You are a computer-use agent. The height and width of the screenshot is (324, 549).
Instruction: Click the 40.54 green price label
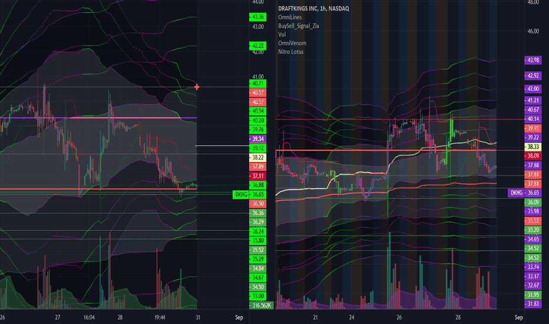click(257, 111)
